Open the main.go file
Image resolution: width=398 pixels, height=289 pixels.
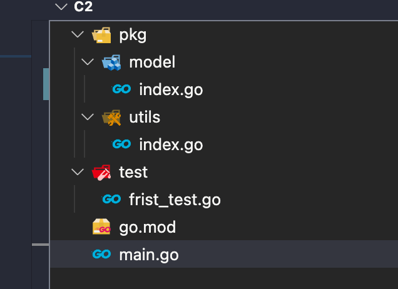[x=148, y=255]
